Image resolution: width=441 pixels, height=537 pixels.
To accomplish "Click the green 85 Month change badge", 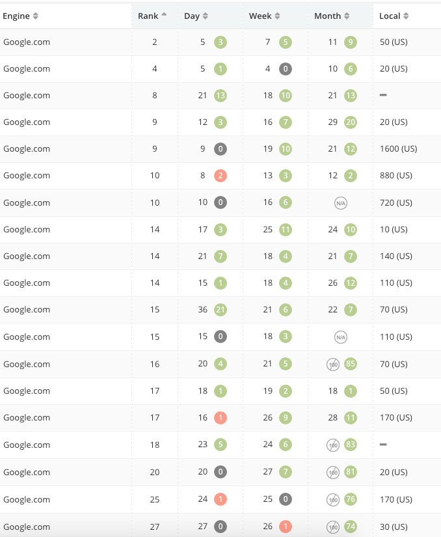I will point(351,364).
